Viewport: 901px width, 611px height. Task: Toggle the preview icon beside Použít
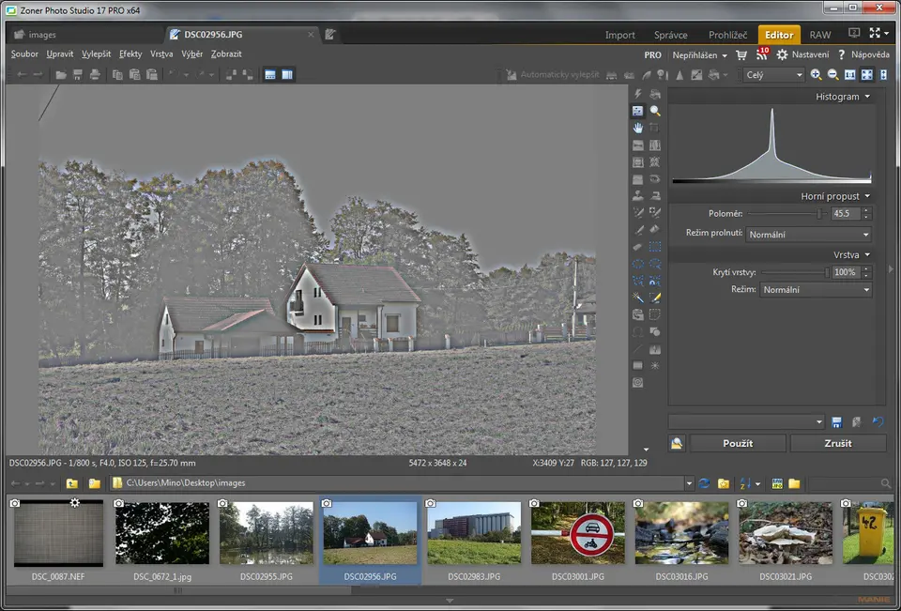click(677, 443)
